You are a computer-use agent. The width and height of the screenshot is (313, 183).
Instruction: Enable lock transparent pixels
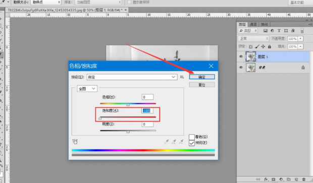[250, 47]
